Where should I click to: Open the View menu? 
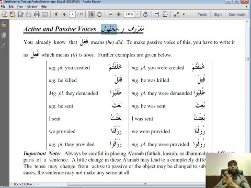point(20,7)
